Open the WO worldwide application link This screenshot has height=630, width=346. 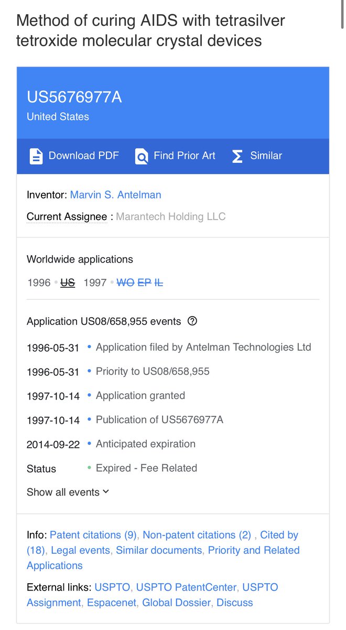[125, 282]
